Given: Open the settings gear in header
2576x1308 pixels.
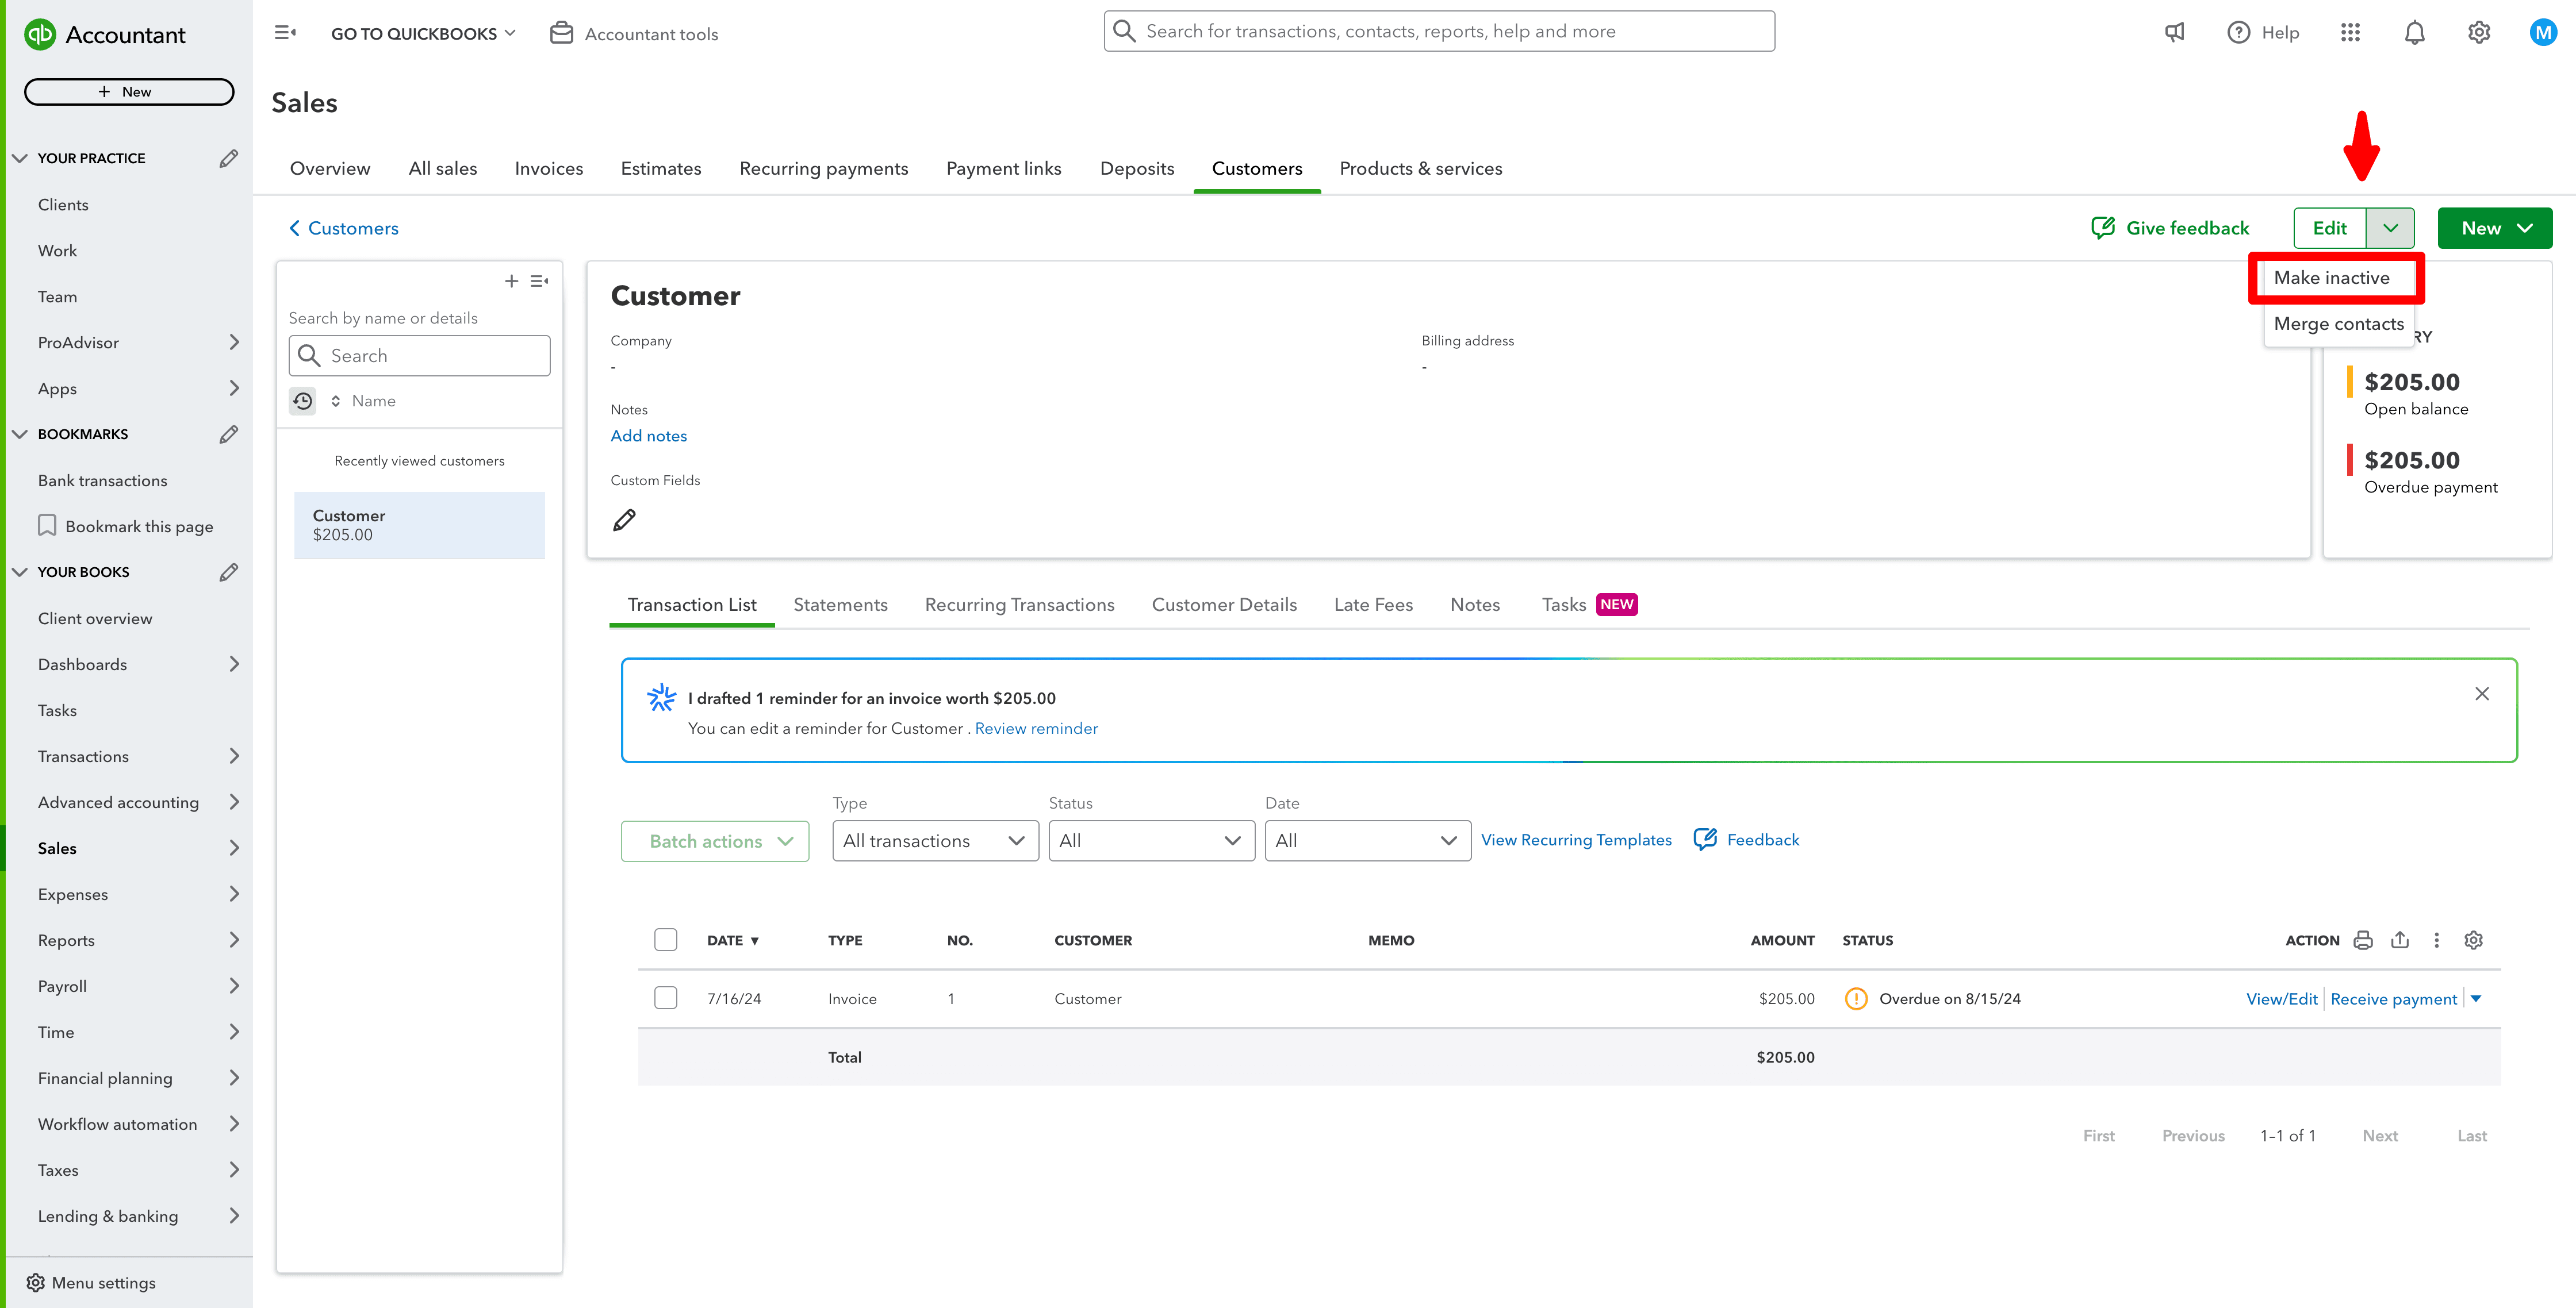Looking at the screenshot, I should (x=2478, y=33).
